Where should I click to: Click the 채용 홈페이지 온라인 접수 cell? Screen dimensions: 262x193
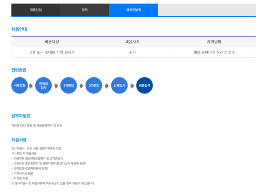click(x=214, y=52)
